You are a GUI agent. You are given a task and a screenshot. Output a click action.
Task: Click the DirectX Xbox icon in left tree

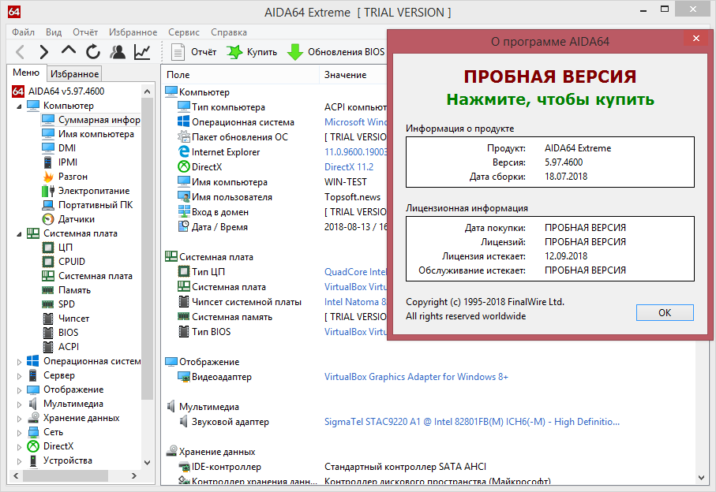[33, 446]
